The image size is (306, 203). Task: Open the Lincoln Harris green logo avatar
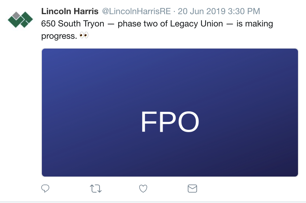[20, 19]
